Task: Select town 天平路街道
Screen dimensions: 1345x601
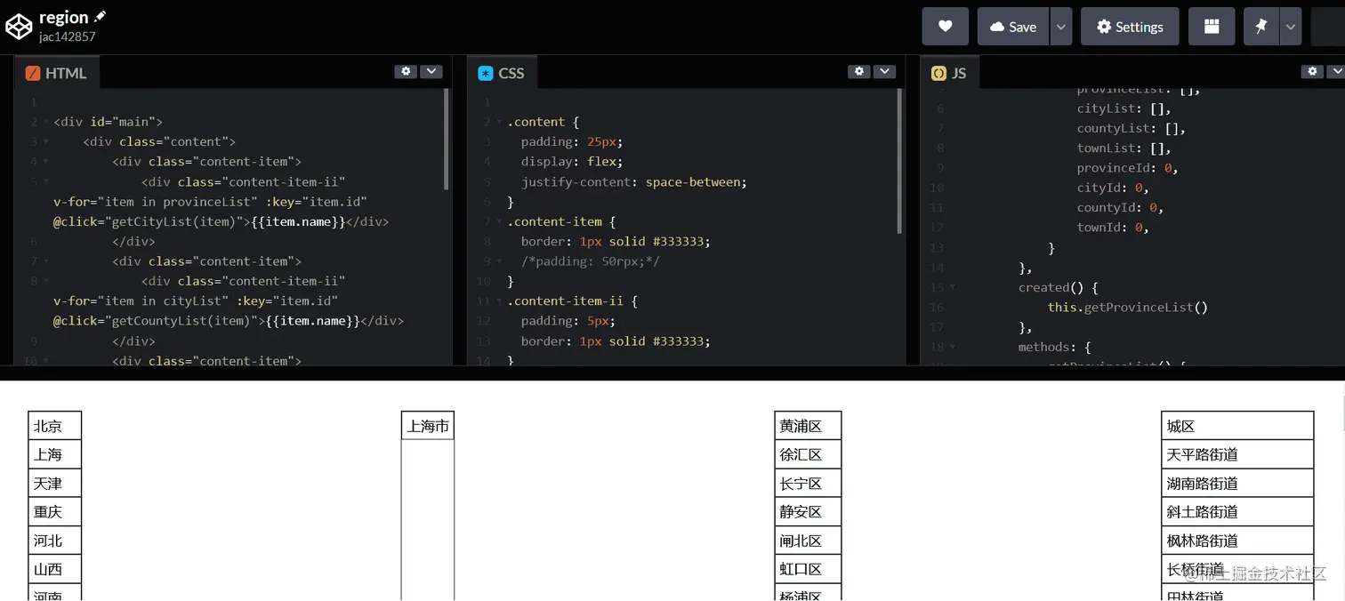Action: [x=1237, y=454]
